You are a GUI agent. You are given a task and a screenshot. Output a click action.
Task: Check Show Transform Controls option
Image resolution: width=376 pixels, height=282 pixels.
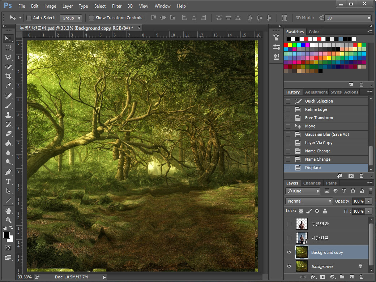point(91,18)
